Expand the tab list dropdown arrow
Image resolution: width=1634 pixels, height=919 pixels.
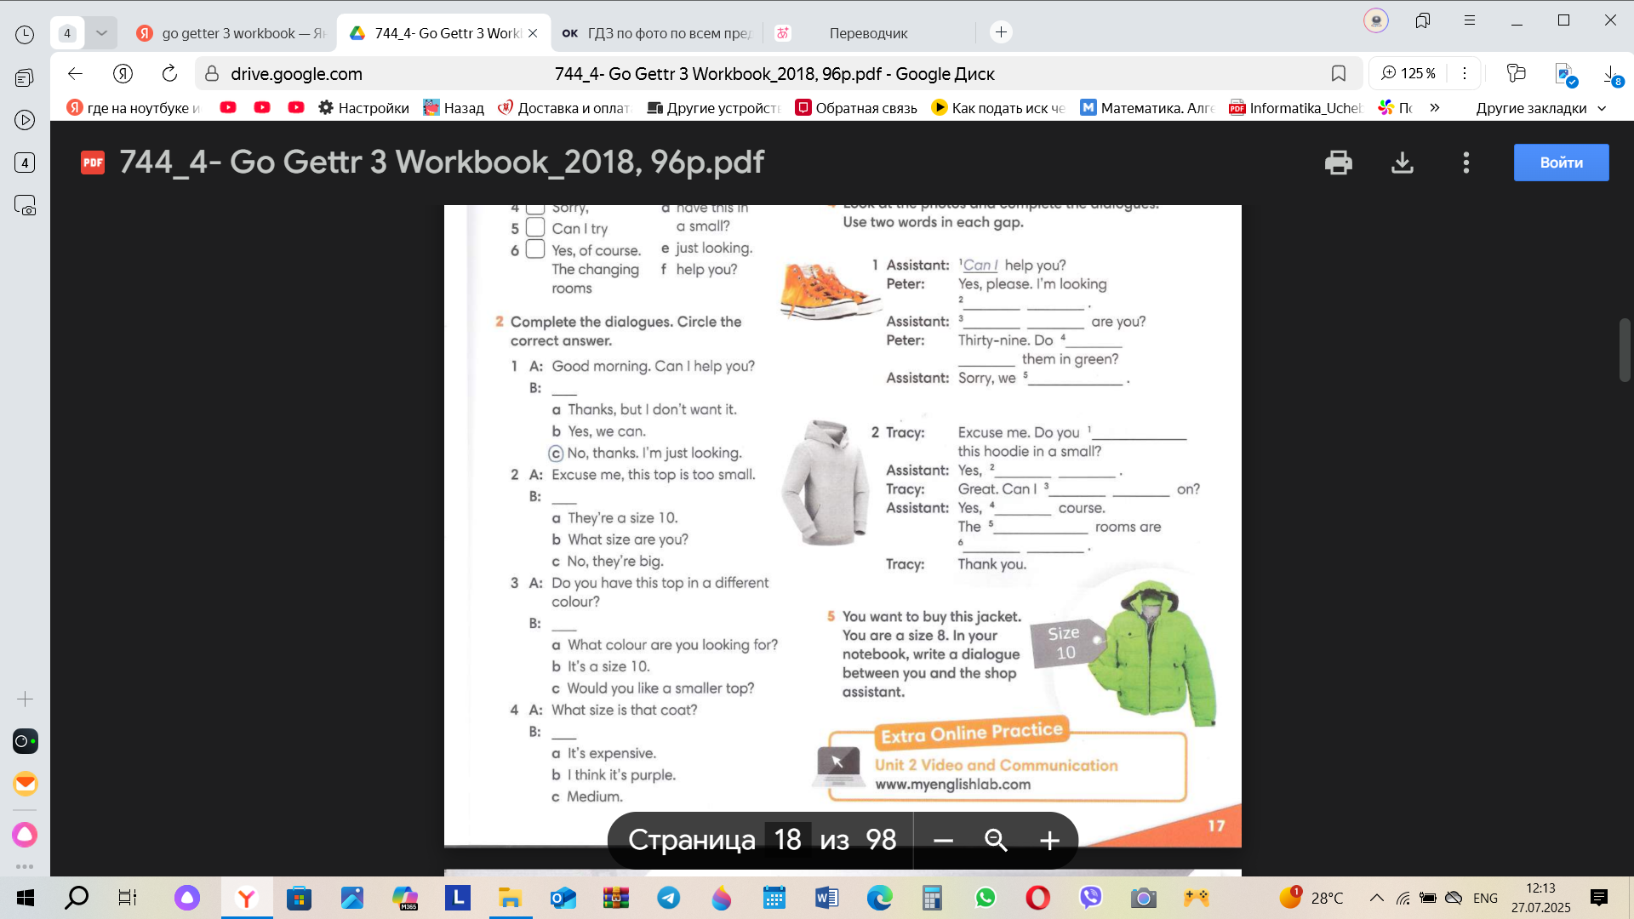(x=101, y=33)
